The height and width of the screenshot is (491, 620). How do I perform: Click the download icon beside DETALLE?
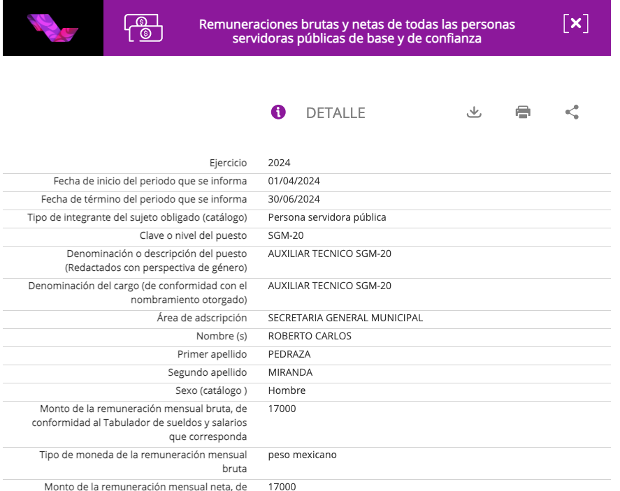474,112
